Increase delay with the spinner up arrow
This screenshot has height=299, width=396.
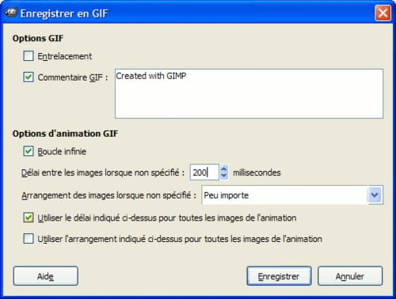pos(224,168)
